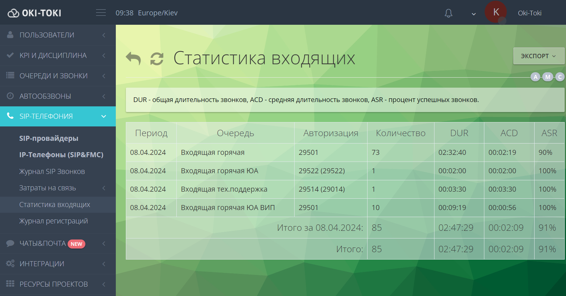This screenshot has height=296, width=566.
Task: Open SIP-провайдеры submenu item
Action: [x=49, y=138]
